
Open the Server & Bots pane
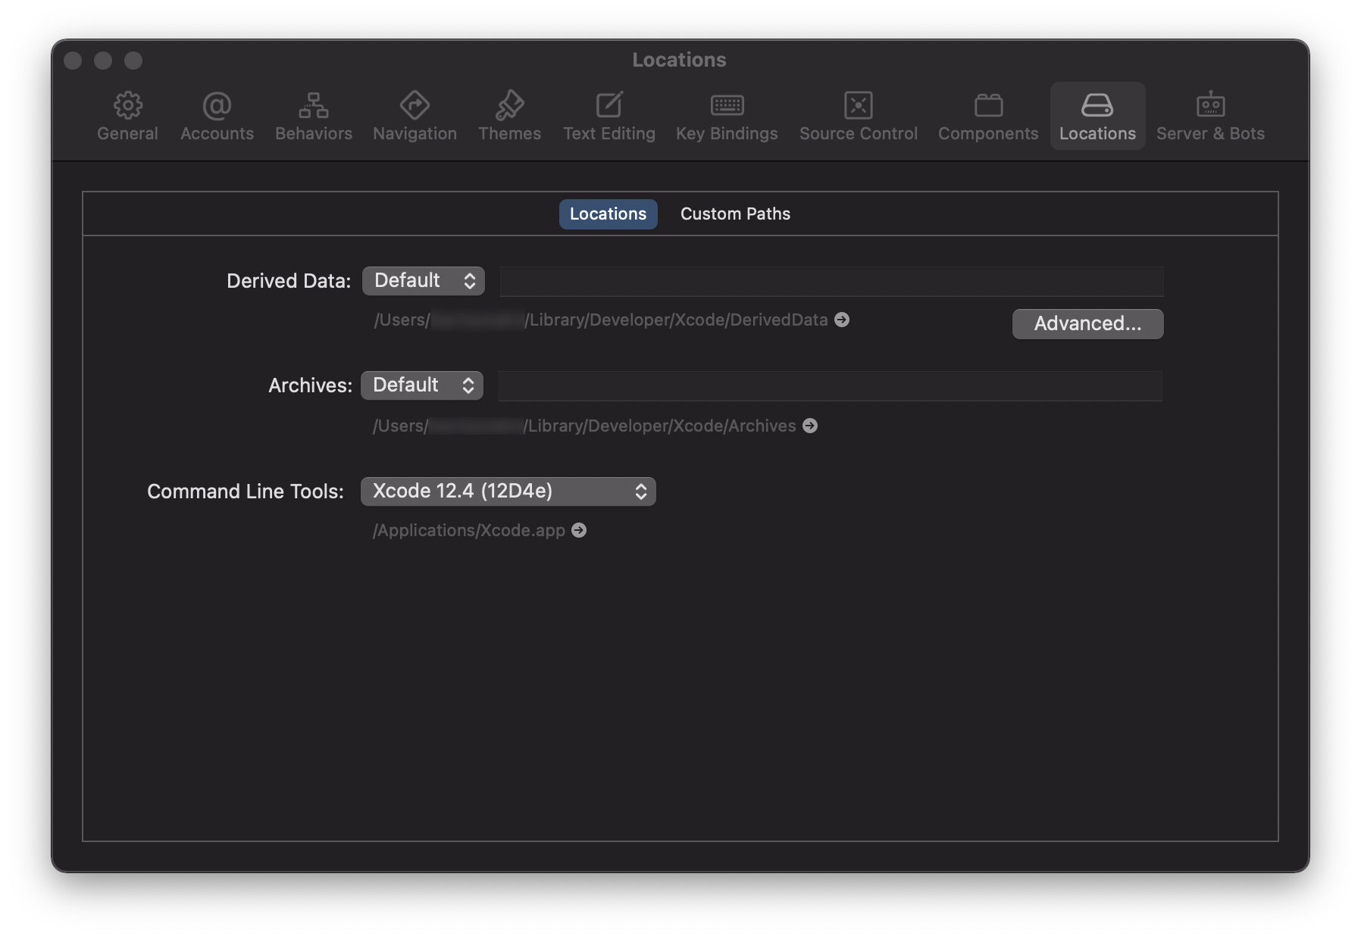[1210, 117]
